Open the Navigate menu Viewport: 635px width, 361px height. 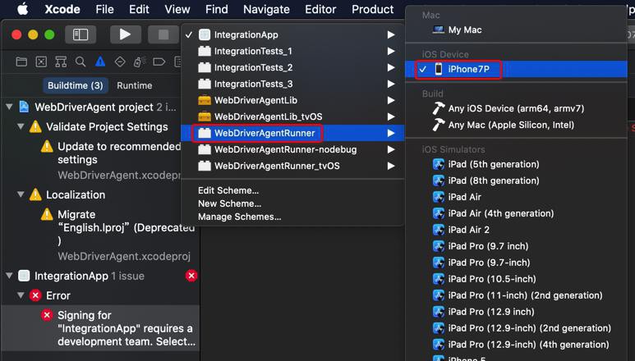coord(266,9)
